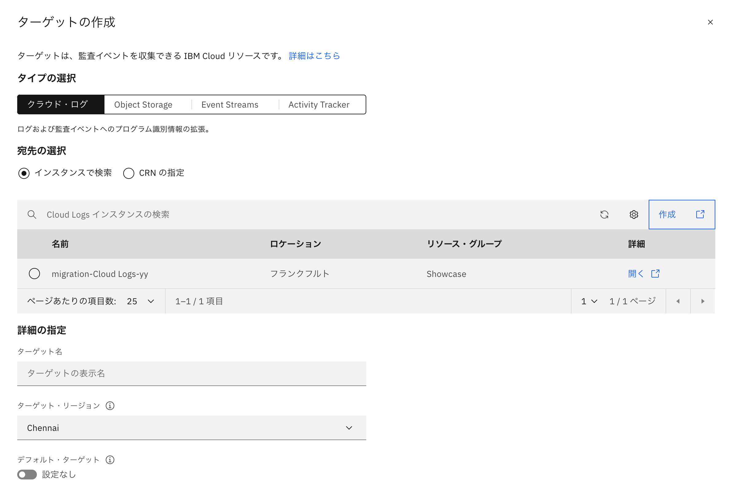Click the next page arrow in pagination

(x=703, y=301)
